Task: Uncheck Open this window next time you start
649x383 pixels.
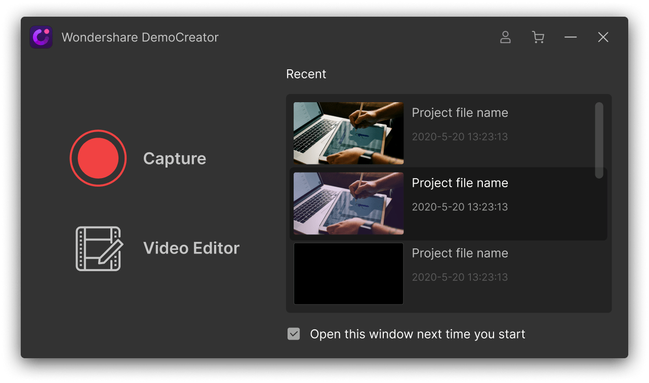Action: [x=294, y=334]
